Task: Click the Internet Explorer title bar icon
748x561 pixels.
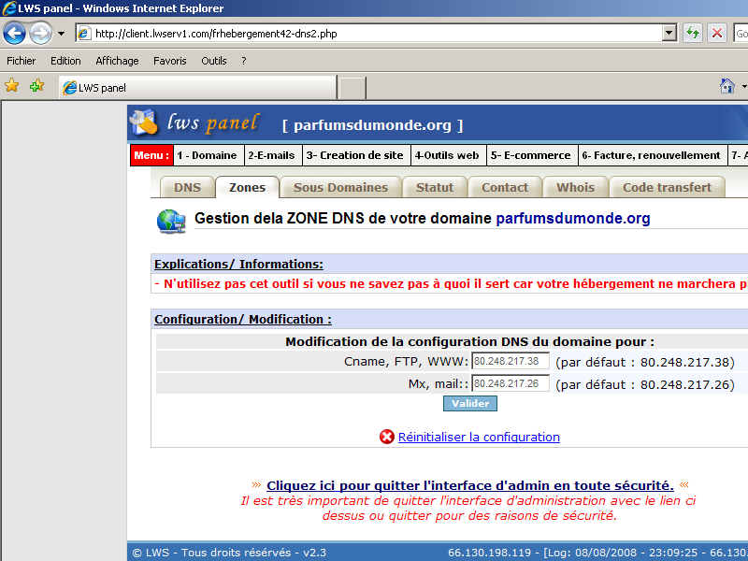Action: click(x=8, y=8)
